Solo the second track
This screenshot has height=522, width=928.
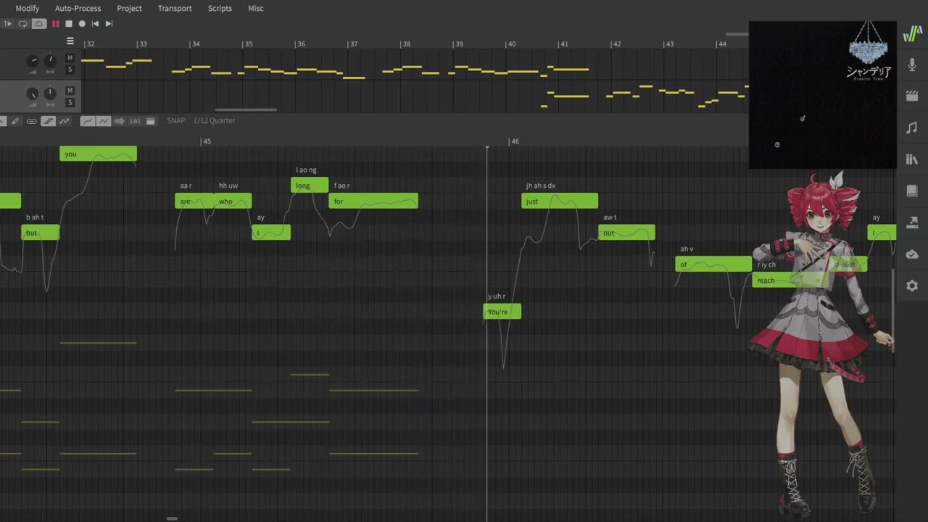point(70,103)
